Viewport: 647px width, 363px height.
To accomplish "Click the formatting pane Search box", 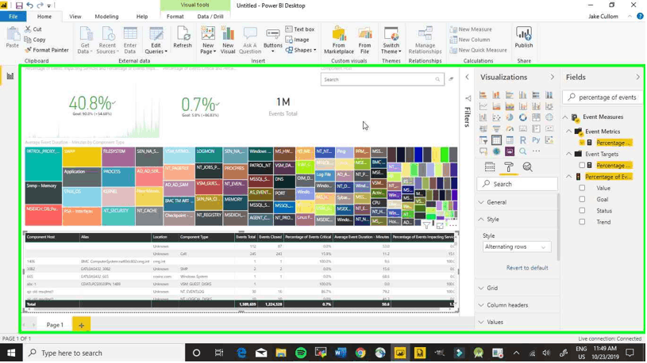I will click(517, 184).
